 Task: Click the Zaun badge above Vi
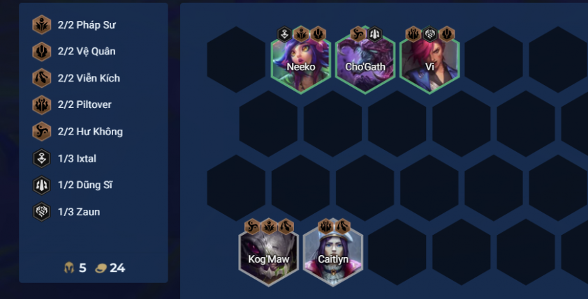pos(430,34)
